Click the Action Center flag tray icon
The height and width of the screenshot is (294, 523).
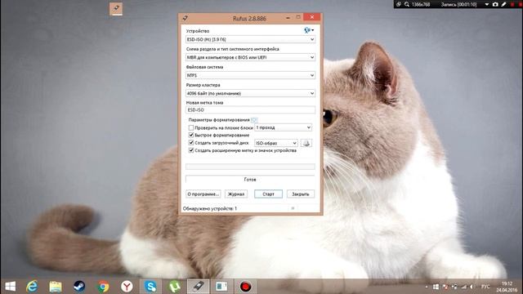445,287
